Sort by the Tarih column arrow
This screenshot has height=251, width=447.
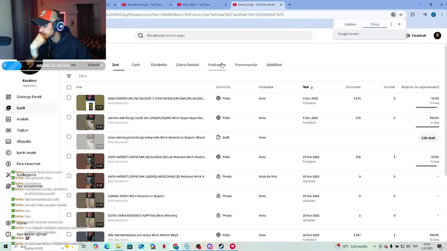(312, 87)
